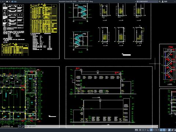Image resolution: width=176 pixels, height=132 pixels.
Task: Close the command line with the X icon
Action: (20, 126)
